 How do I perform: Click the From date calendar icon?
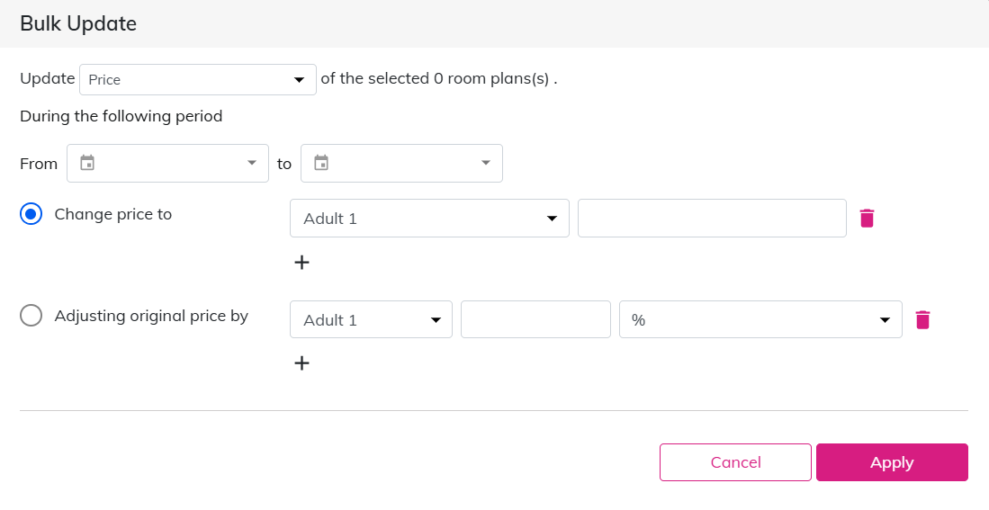click(87, 163)
